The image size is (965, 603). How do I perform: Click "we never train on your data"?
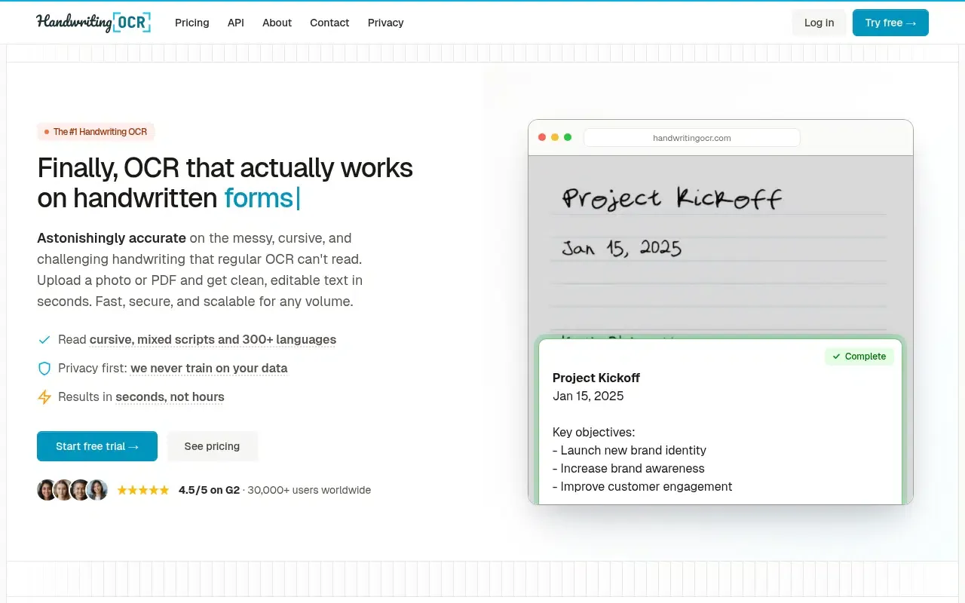(209, 369)
